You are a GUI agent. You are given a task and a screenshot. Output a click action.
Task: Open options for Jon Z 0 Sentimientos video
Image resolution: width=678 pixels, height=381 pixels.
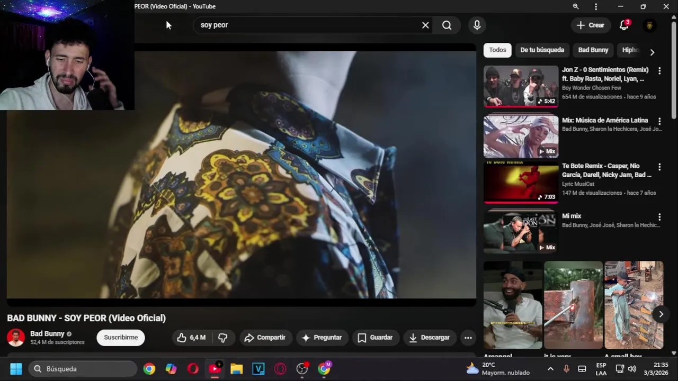click(659, 70)
